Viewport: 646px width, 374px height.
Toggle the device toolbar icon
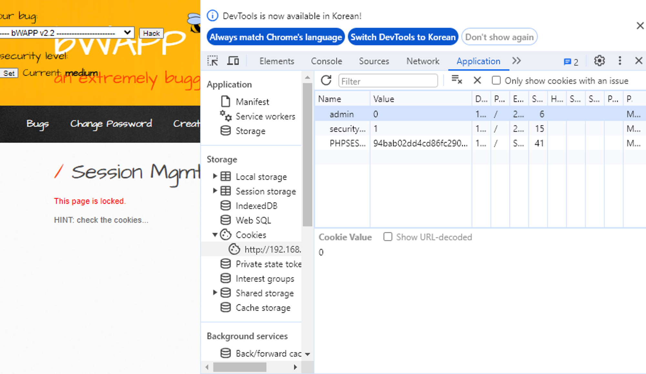point(233,61)
